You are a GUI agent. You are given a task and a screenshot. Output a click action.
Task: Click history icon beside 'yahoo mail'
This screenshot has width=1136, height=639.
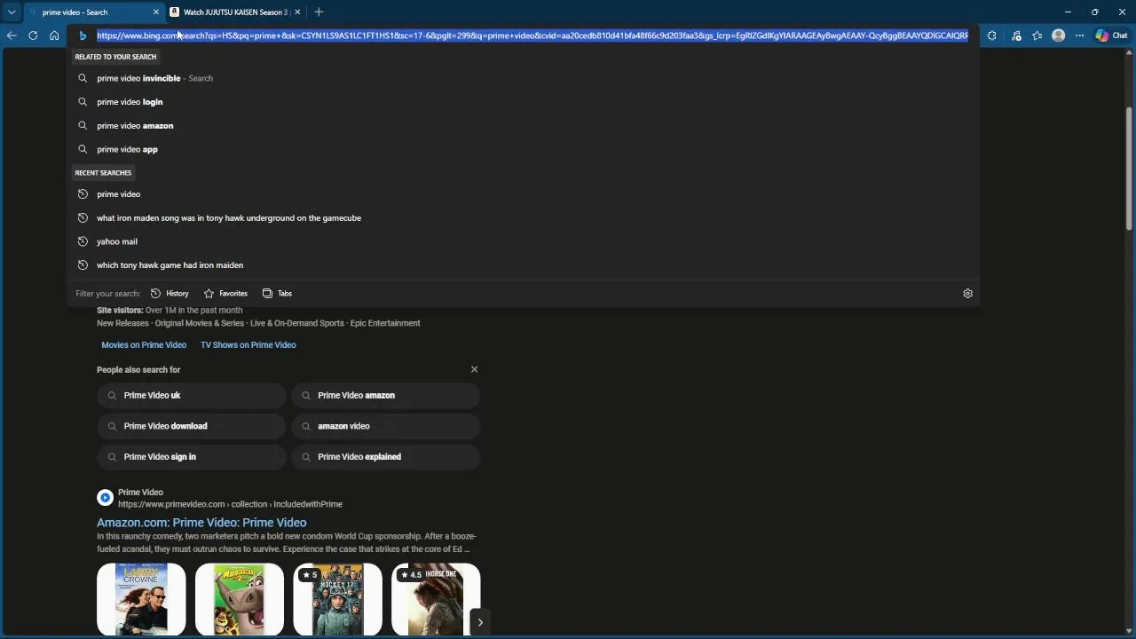tap(83, 241)
